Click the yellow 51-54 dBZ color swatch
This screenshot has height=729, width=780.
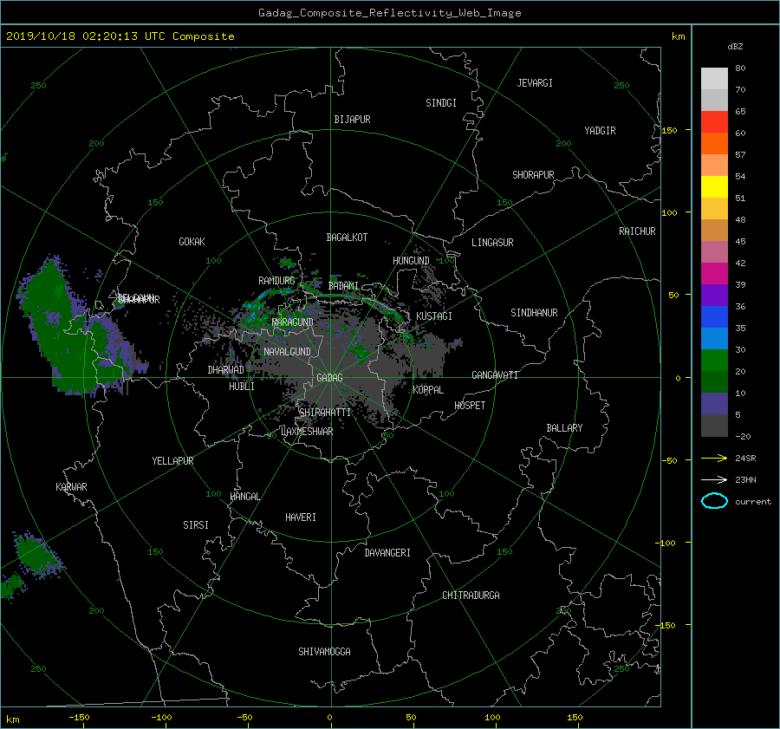tap(714, 187)
